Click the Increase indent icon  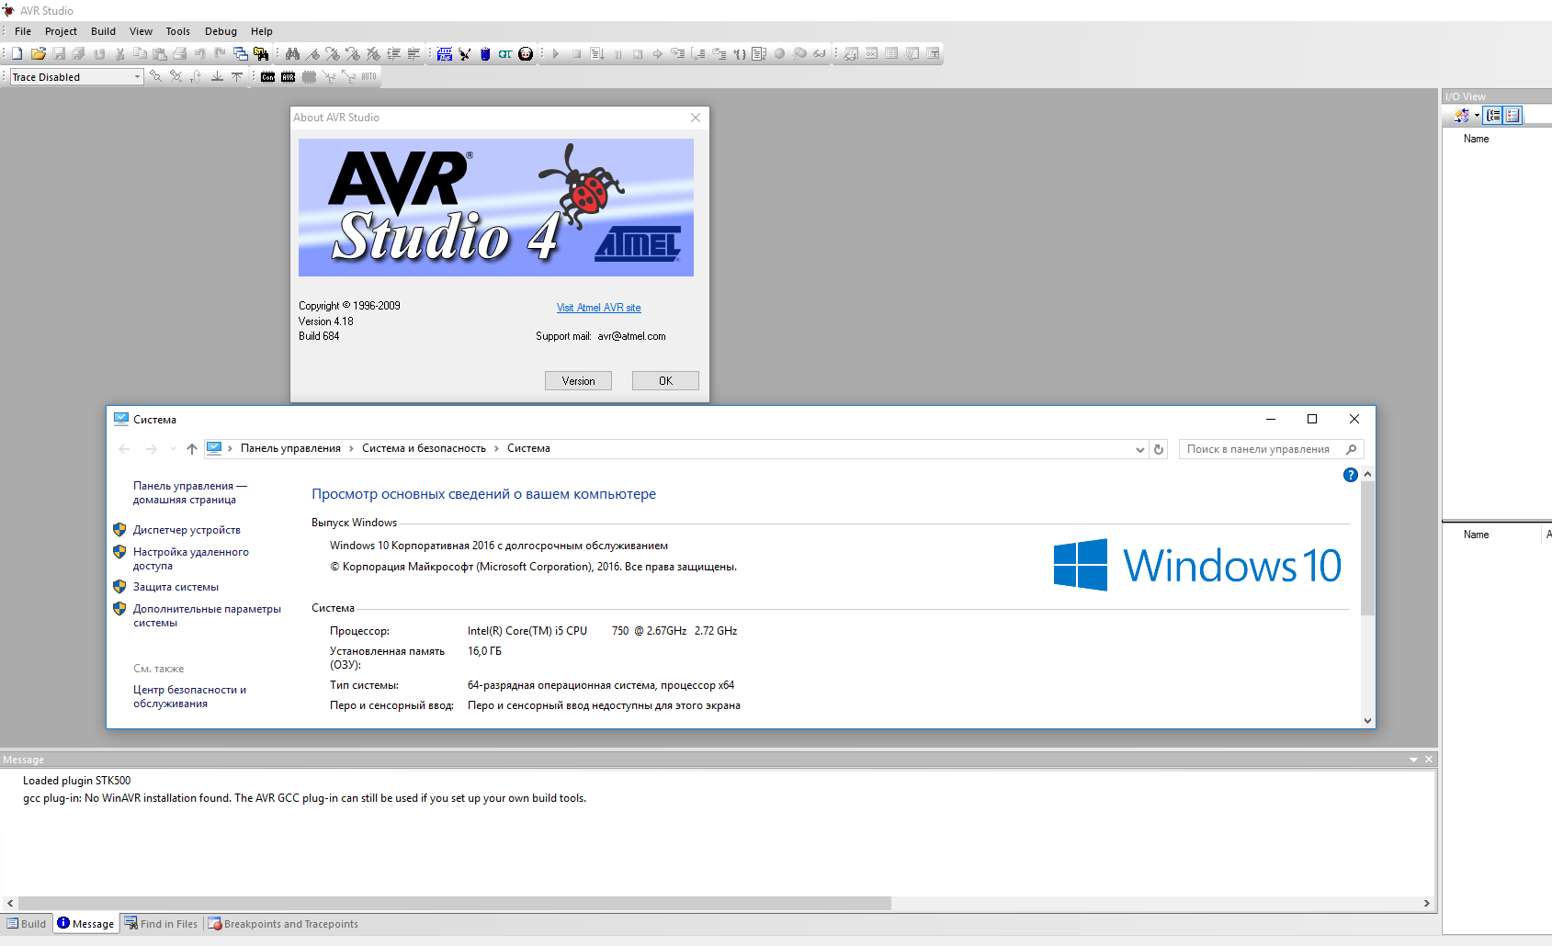click(393, 53)
